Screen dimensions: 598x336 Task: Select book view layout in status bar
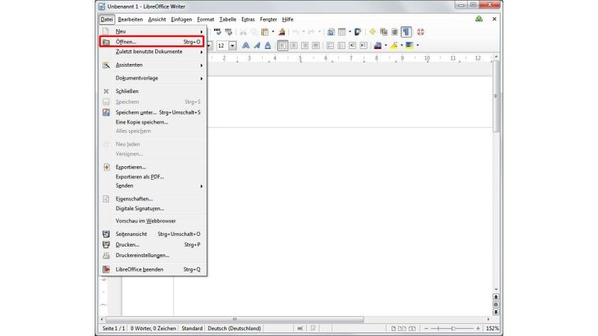412,328
